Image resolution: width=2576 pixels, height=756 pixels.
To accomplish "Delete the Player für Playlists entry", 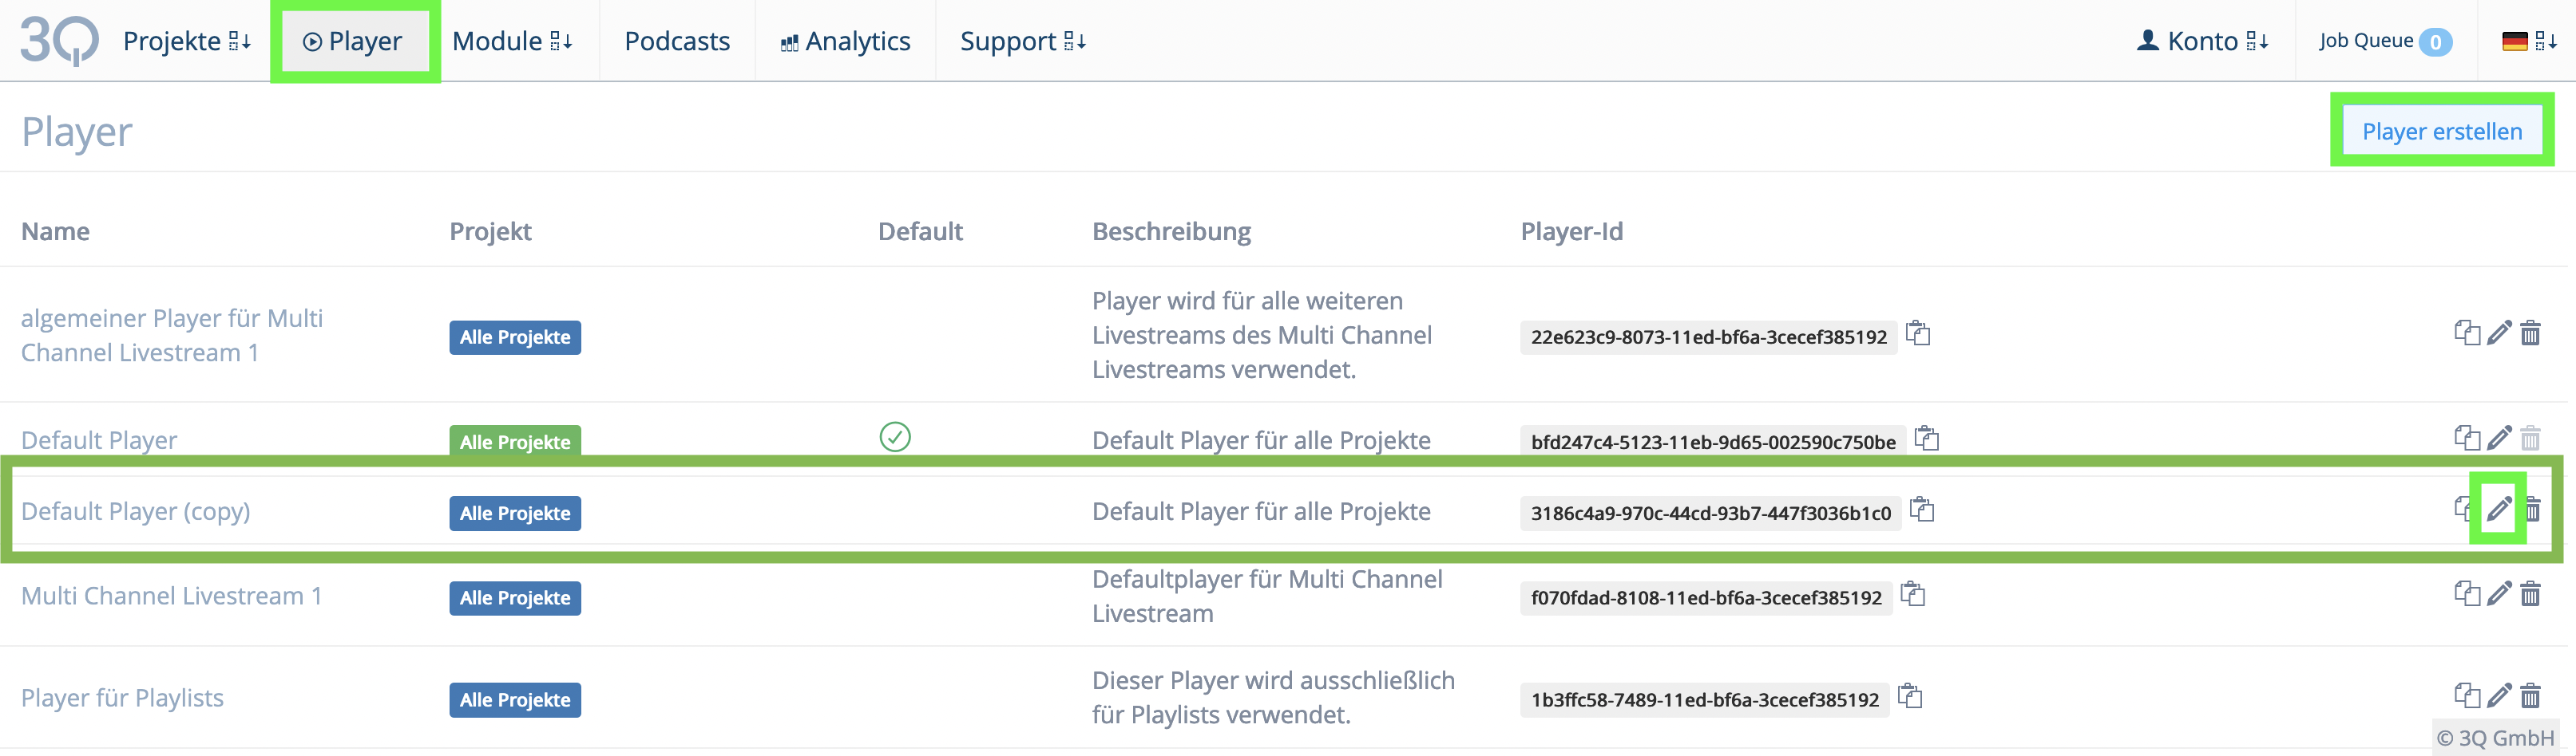I will pyautogui.click(x=2530, y=695).
